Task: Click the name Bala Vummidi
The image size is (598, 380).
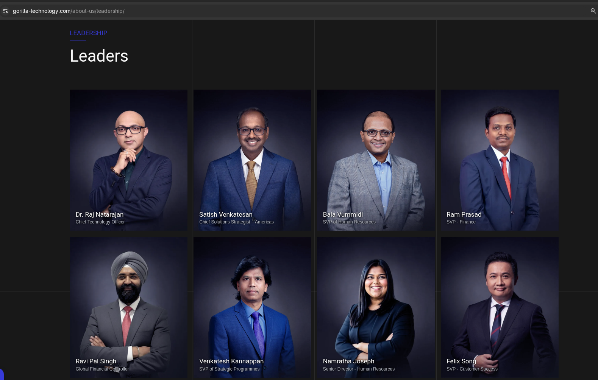Action: coord(343,214)
